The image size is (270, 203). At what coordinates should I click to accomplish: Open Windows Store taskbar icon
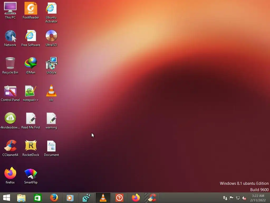pyautogui.click(x=37, y=198)
